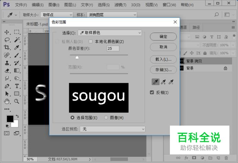The height and width of the screenshot is (163, 238).
Task: Toggle Quick Mask mode
Action: [x=7, y=133]
